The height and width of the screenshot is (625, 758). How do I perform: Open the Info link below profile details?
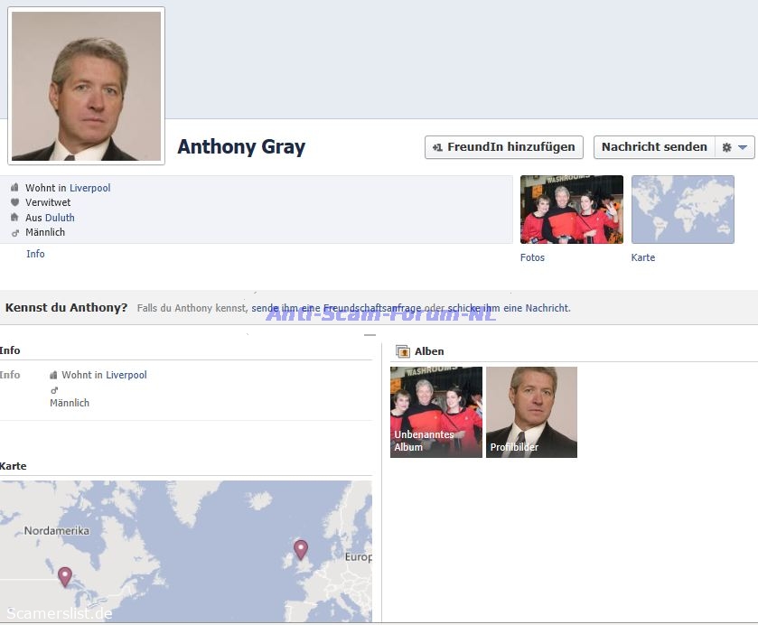(x=35, y=254)
